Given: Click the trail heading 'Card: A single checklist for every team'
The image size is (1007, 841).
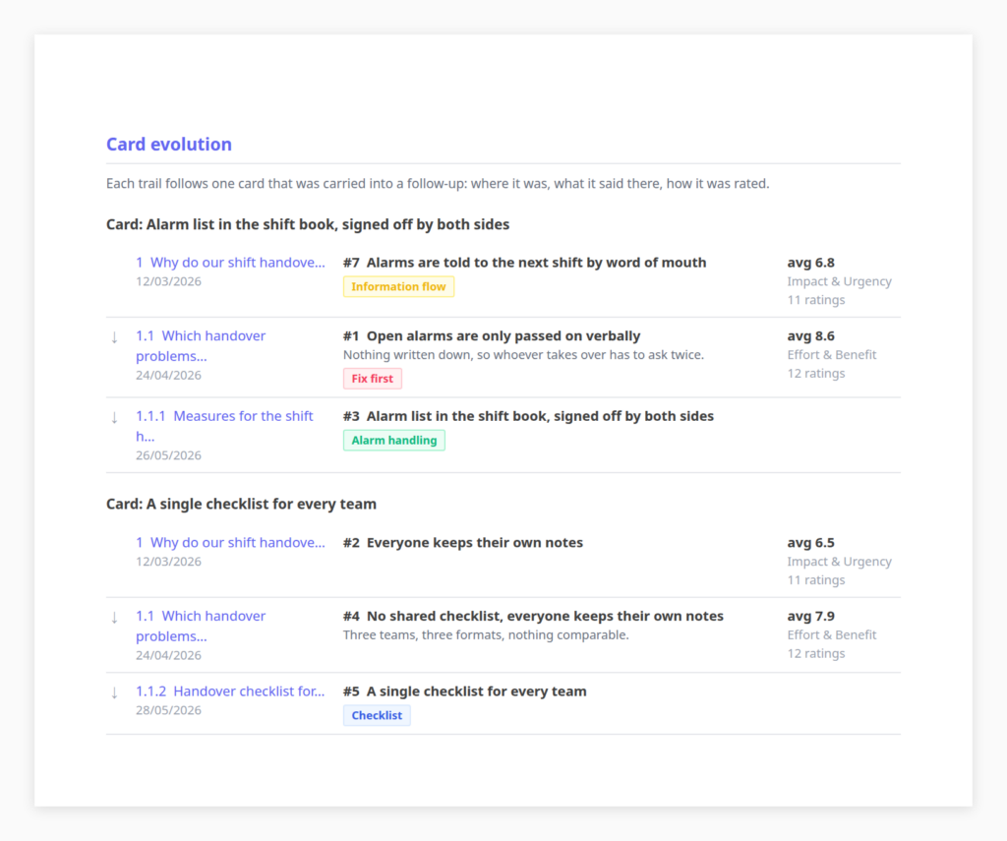Looking at the screenshot, I should click(242, 504).
